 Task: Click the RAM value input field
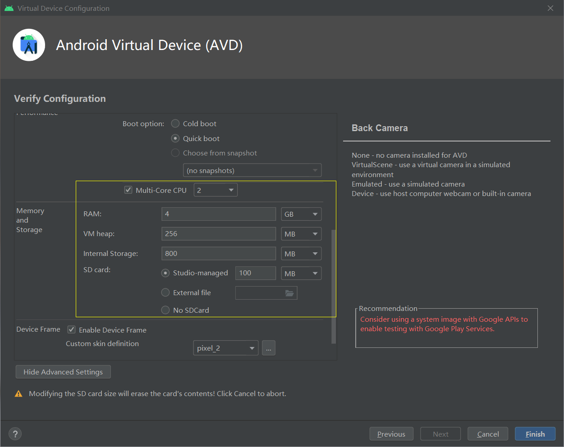[219, 214]
